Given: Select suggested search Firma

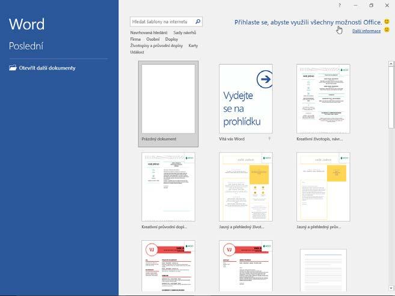Looking at the screenshot, I should 135,39.
